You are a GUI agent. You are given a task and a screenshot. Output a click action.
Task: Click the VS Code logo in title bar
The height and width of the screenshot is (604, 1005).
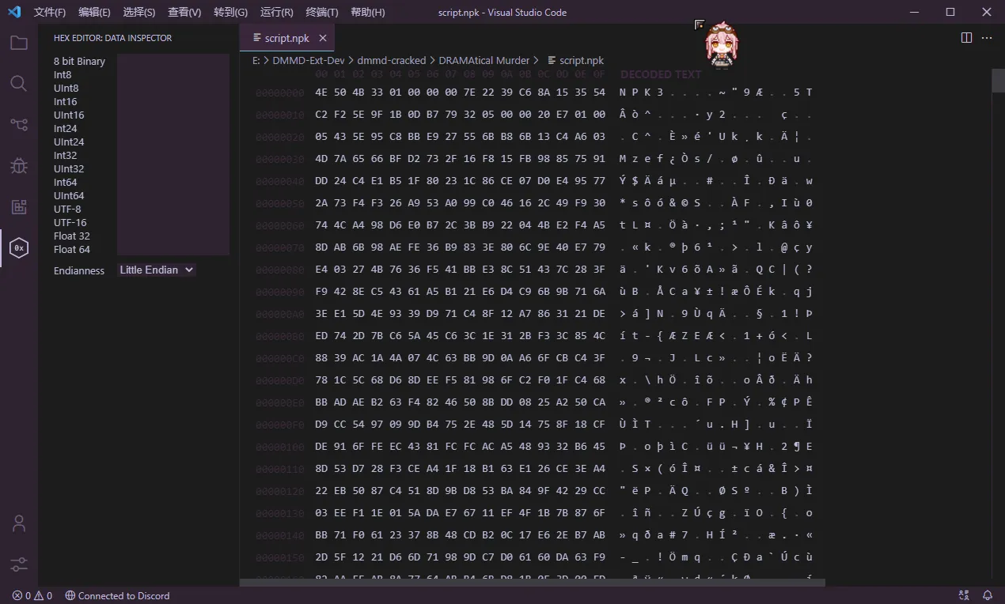pos(14,12)
